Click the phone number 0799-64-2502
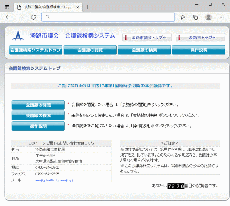Image resolution: width=230 pixels, height=206 pixels. coord(47,168)
